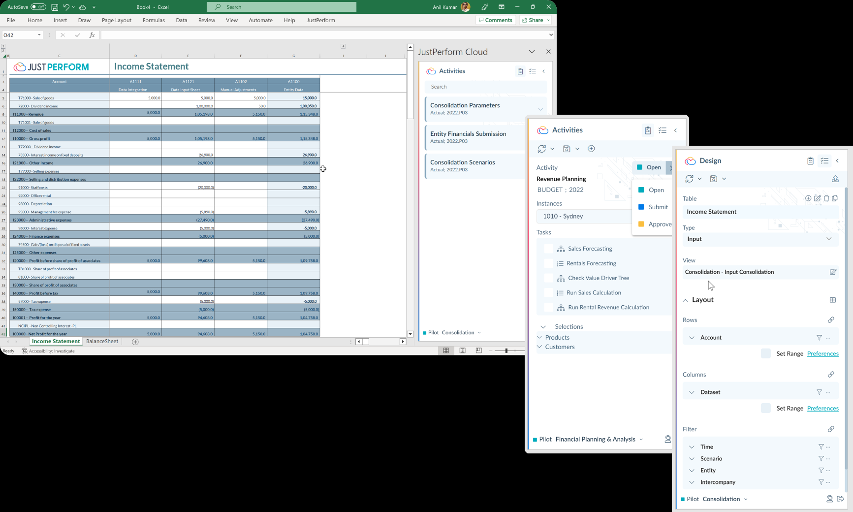Click the delete table trash icon
The height and width of the screenshot is (512, 853).
tap(826, 198)
